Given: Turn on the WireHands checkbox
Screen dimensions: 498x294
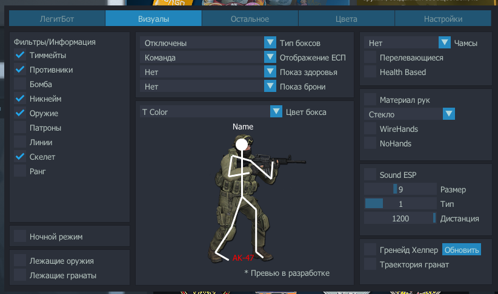Looking at the screenshot, I should pyautogui.click(x=370, y=128).
